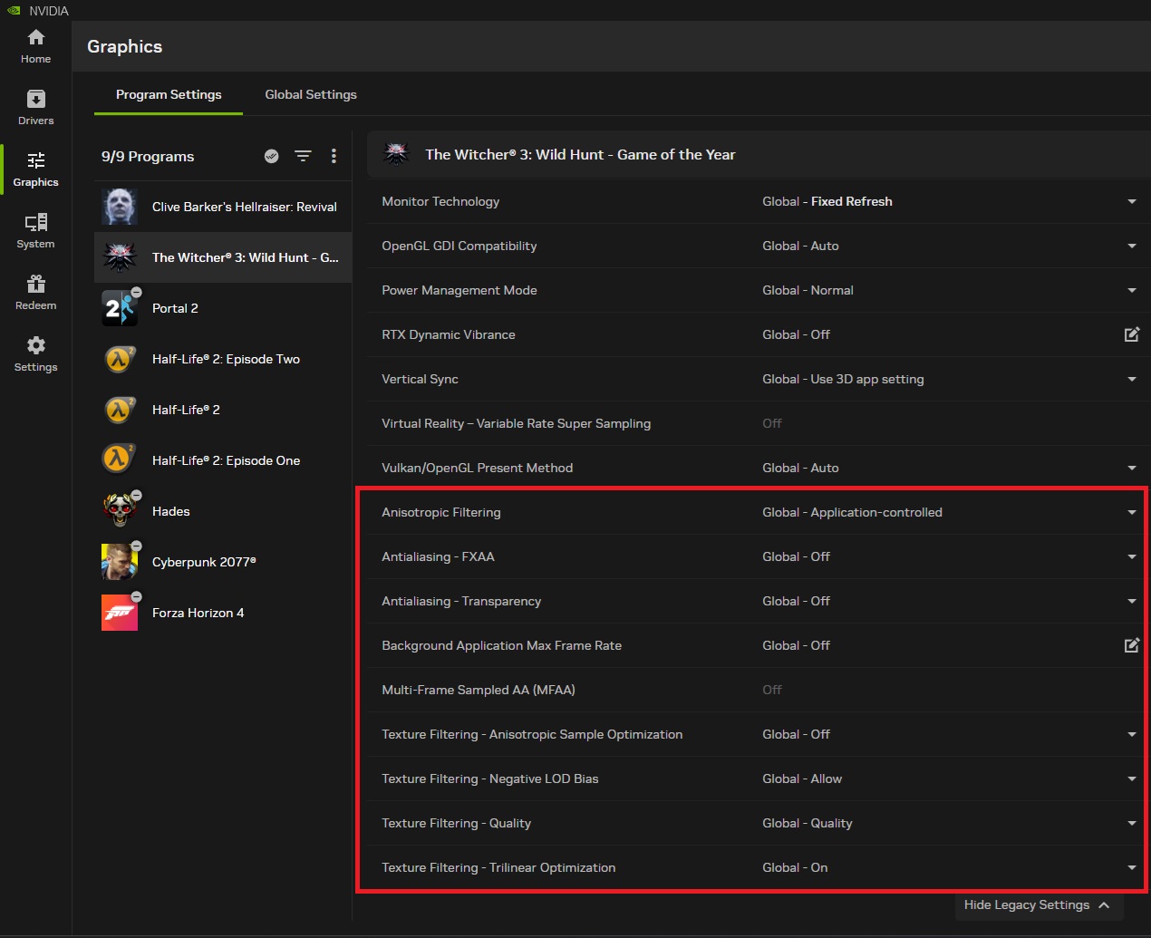
Task: Click the checkmark badge icon beside 9/9 Programs
Action: click(271, 156)
